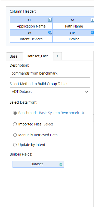The height and width of the screenshot is (209, 94).
Task: Add a new tab with the plus button
Action: pyautogui.click(x=57, y=56)
